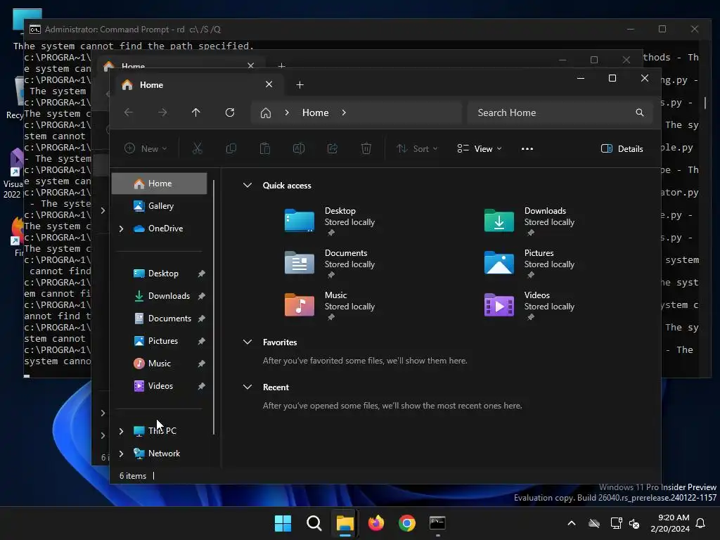
Task: Click the Home breadcrumb in address bar
Action: (316, 112)
